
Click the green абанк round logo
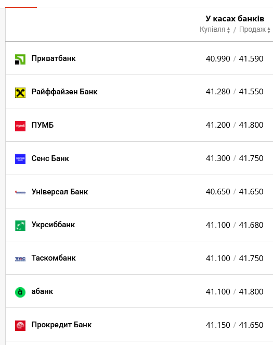[x=20, y=292]
